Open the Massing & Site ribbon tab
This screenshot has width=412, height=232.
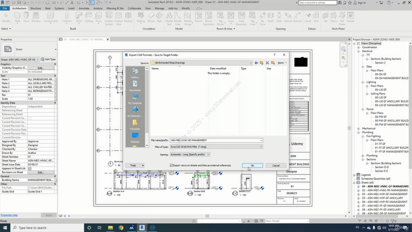[115, 8]
